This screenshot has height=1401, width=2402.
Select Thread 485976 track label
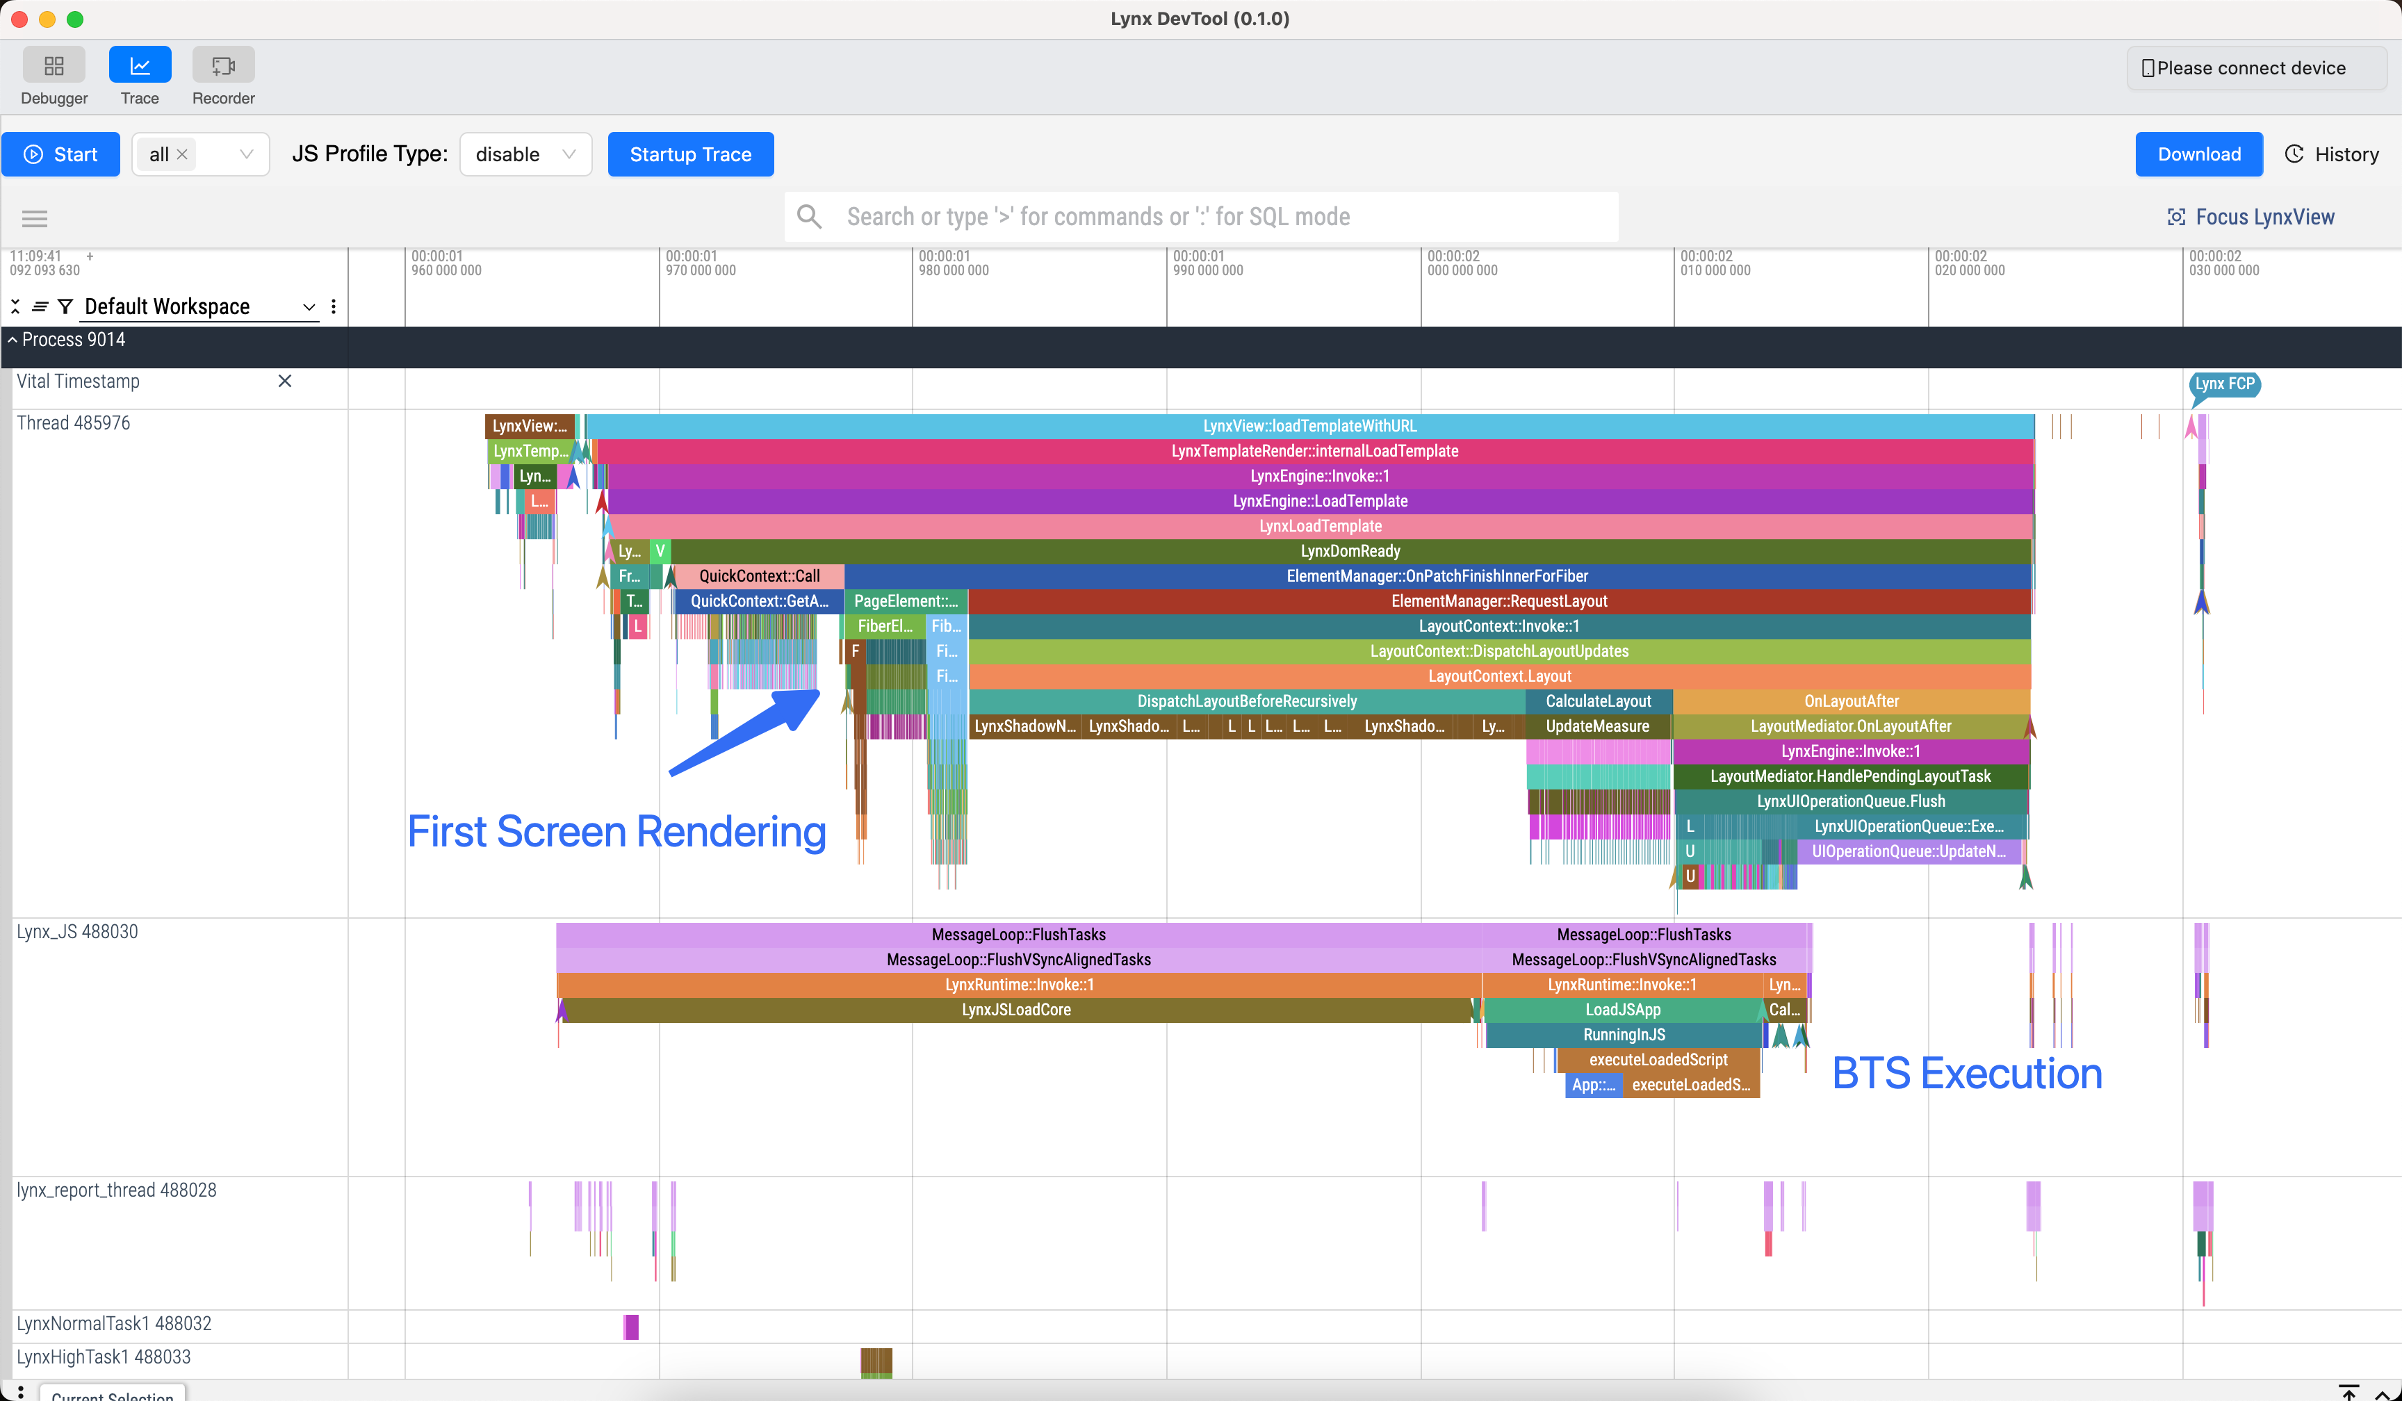[74, 423]
